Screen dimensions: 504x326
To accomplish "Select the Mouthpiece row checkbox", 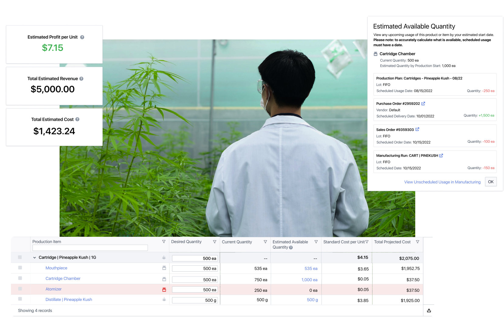I will (20, 267).
